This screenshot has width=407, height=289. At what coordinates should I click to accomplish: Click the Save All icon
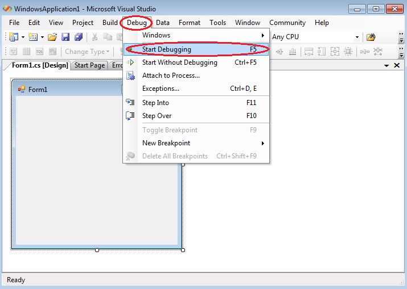(79, 37)
